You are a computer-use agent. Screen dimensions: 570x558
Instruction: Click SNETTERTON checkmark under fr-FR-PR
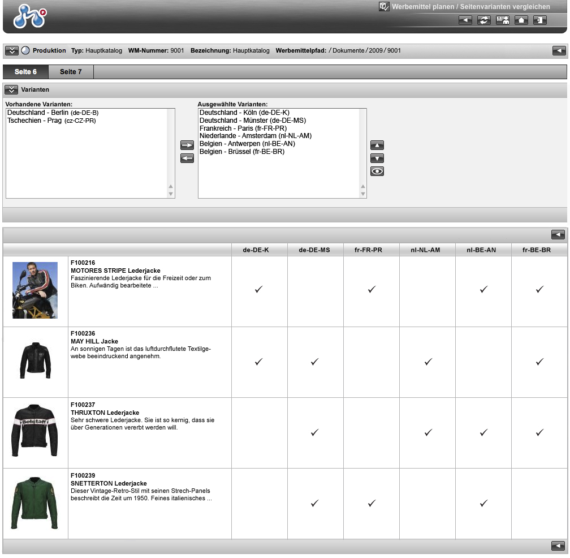click(372, 503)
